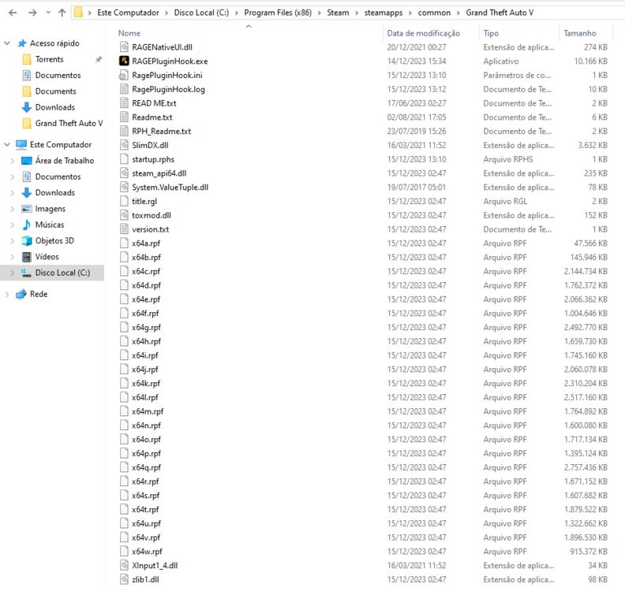The width and height of the screenshot is (625, 591).
Task: Select the file 'RPH_Readme.txt'
Action: coord(162,132)
